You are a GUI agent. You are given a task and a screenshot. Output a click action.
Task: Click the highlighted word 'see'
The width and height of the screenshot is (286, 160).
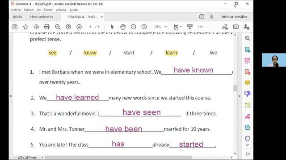click(53, 53)
